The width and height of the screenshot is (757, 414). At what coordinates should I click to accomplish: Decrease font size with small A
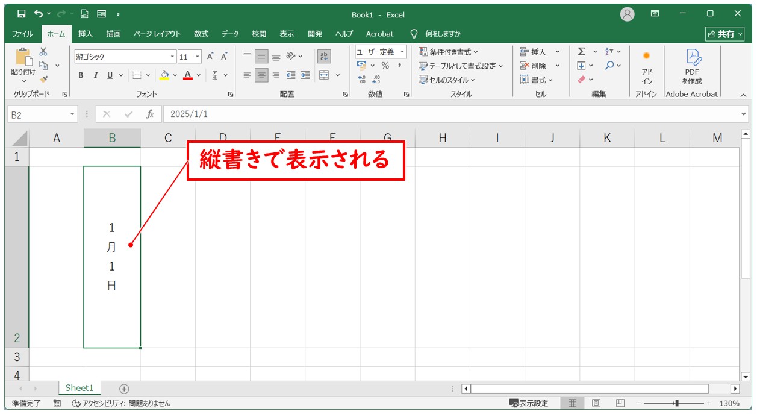(224, 57)
